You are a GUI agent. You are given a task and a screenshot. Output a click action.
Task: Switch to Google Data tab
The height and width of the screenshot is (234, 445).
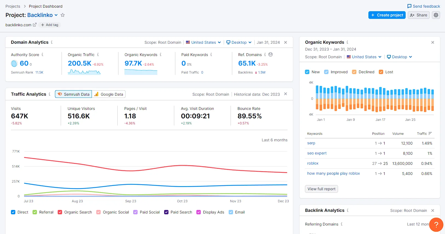(x=109, y=94)
